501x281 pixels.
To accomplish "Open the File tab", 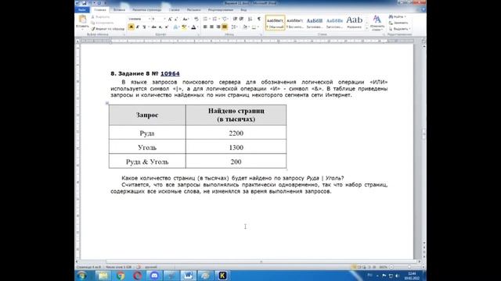I will 82,10.
